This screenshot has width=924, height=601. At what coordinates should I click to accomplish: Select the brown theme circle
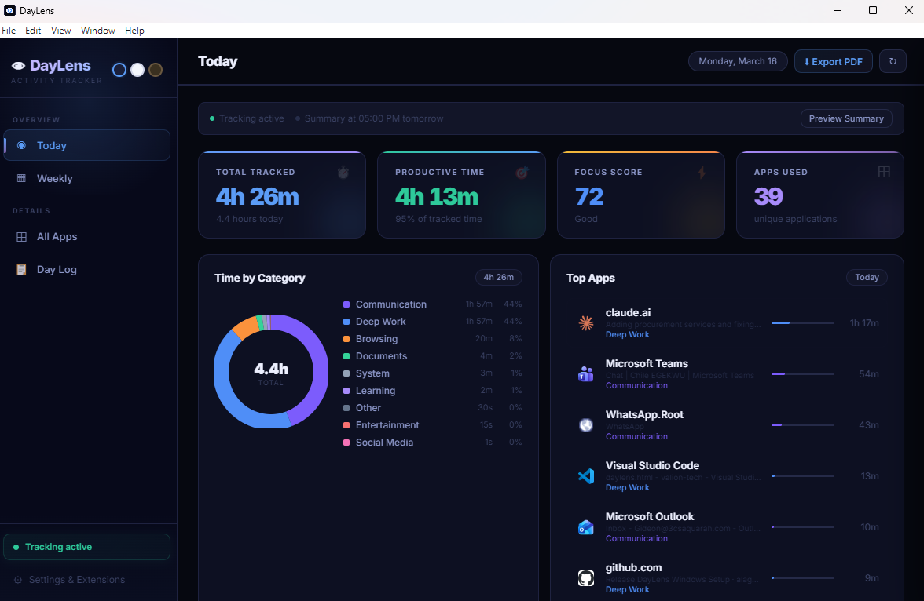(156, 70)
